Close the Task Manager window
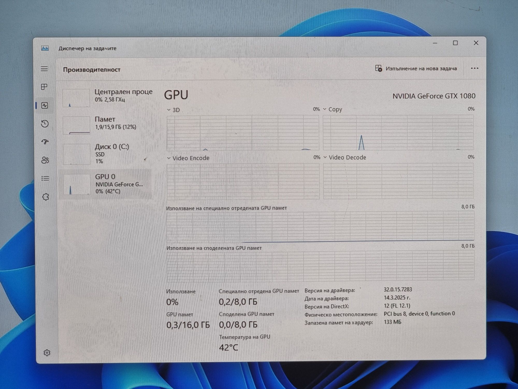518x389 pixels. click(476, 43)
